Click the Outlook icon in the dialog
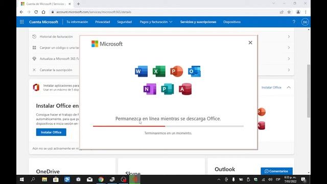Image resolution: width=327 pixels, height=184 pixels. [194, 72]
